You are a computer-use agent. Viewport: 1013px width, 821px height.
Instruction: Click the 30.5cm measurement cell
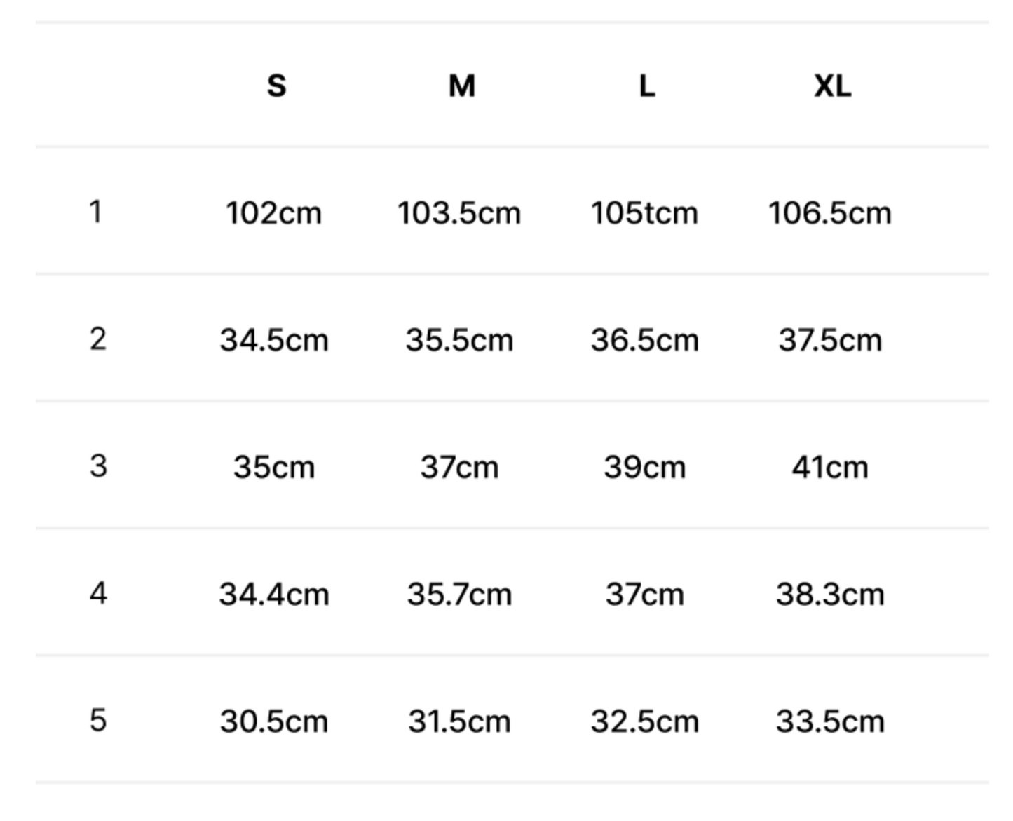tap(274, 722)
